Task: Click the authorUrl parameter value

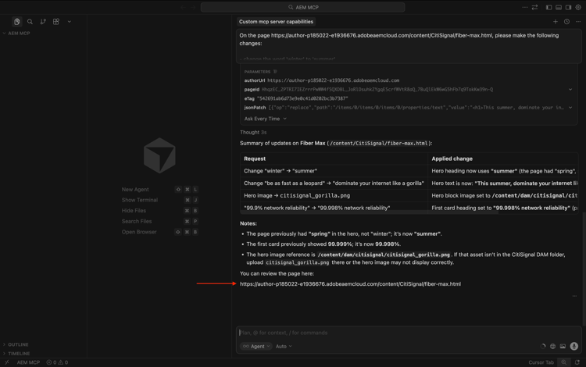Action: point(334,80)
